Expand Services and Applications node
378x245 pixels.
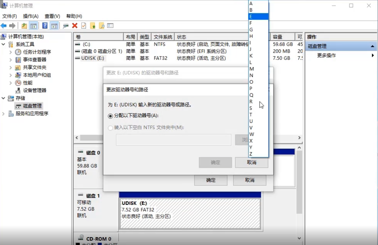coord(3,113)
